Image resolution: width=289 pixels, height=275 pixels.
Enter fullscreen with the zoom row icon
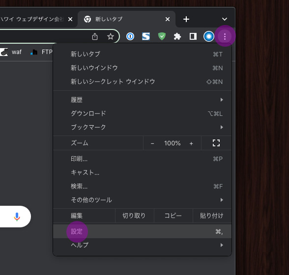click(216, 143)
